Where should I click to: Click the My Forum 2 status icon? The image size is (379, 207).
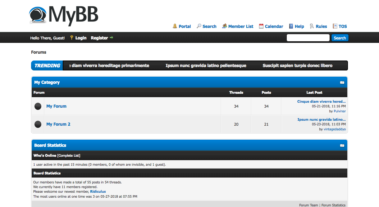38,124
